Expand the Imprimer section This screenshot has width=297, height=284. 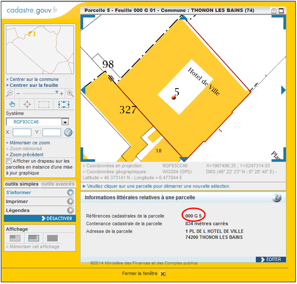[x=70, y=201]
